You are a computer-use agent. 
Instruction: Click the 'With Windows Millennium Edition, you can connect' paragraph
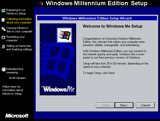click(x=115, y=54)
